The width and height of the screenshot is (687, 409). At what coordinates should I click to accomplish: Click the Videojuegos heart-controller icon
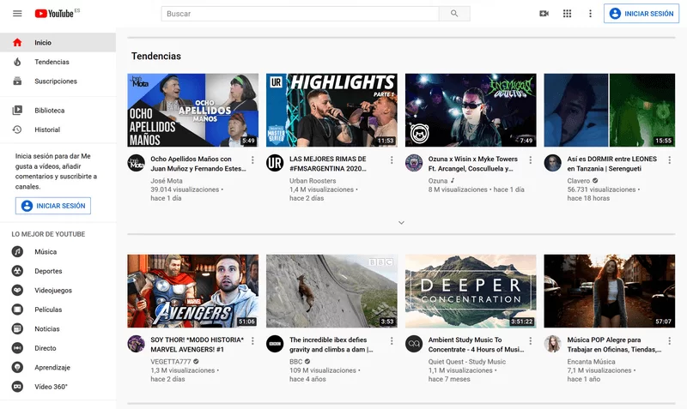click(17, 290)
